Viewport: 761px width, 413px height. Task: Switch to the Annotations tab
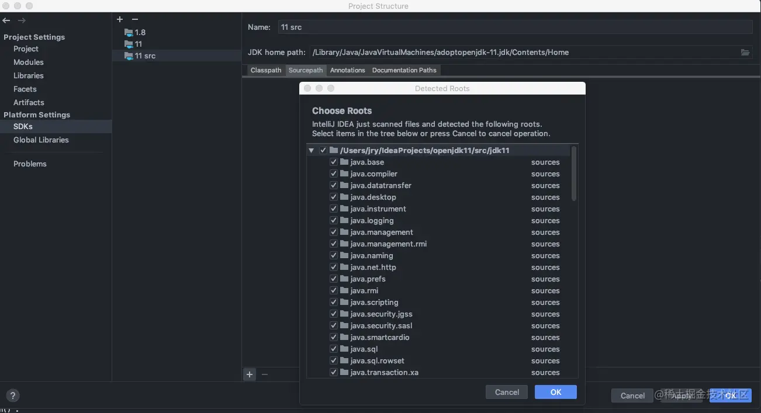[x=347, y=70]
